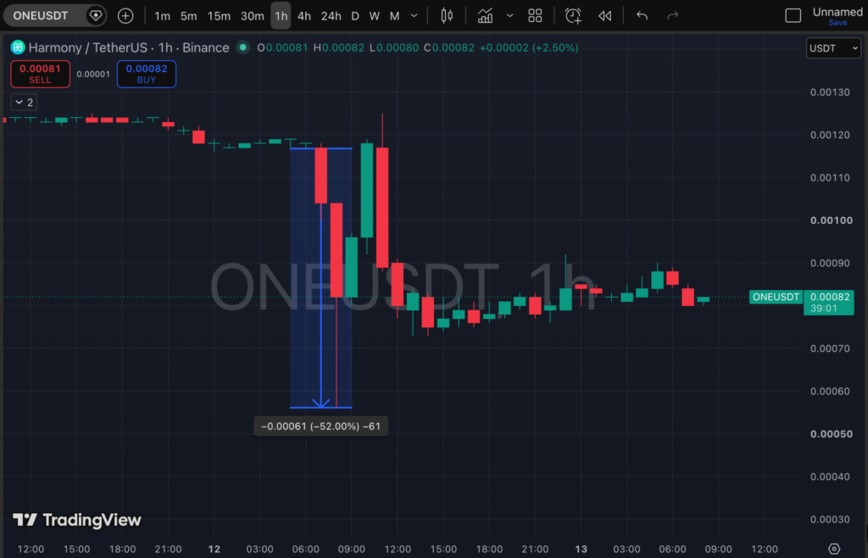Viewport: 868px width, 558px height.
Task: Open chart settings gear at bottom right
Action: pos(834,550)
